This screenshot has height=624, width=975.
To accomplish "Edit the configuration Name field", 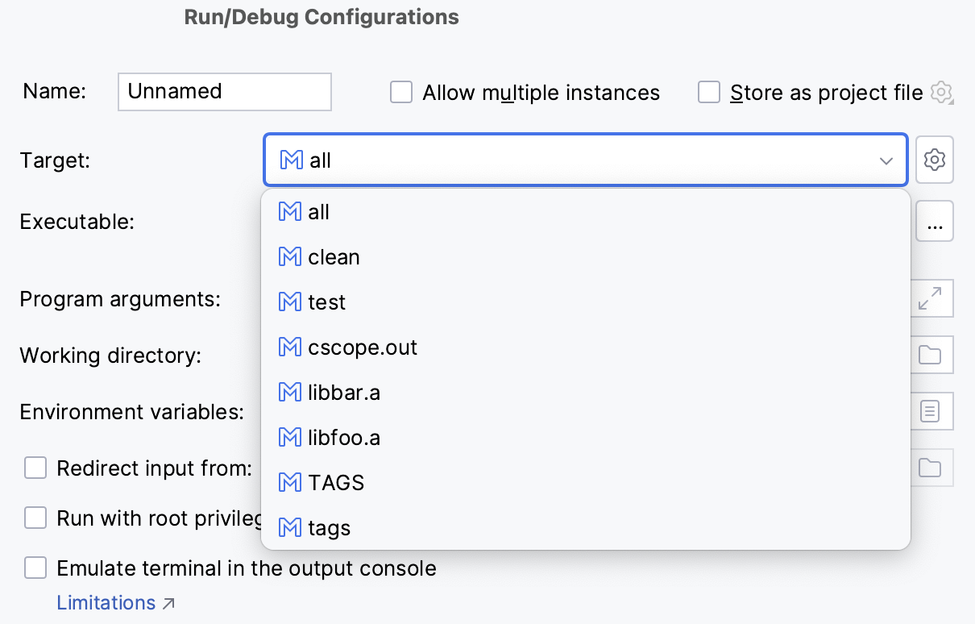I will point(224,91).
